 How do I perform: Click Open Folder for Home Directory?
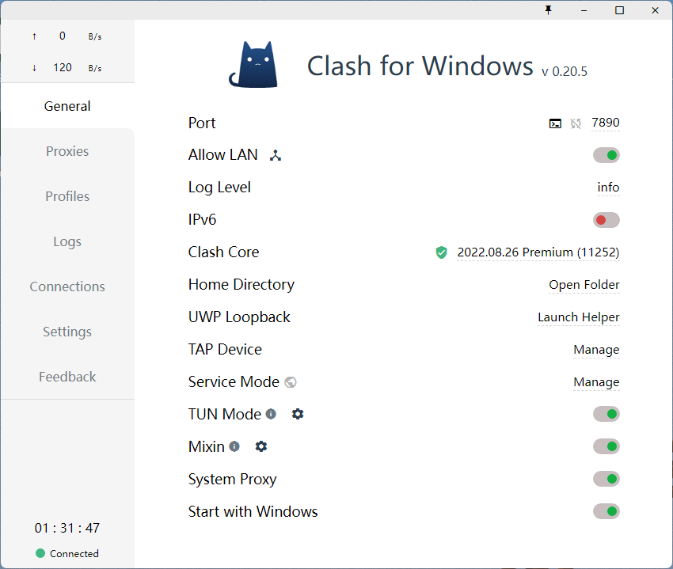[x=584, y=285]
